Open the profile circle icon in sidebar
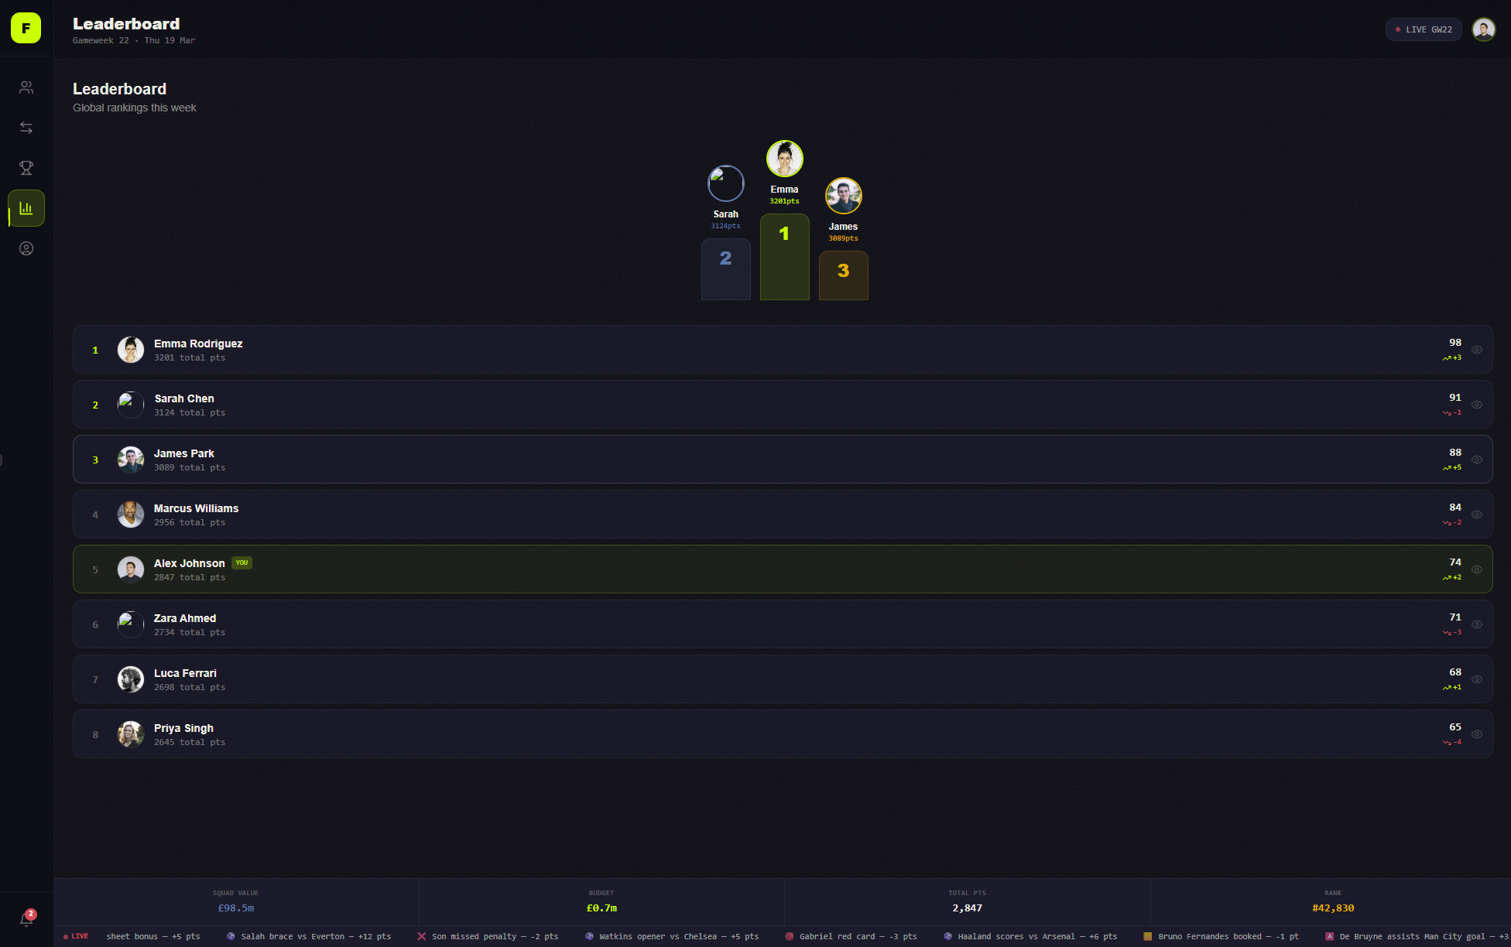Screen dimensions: 1511x947 coord(26,248)
